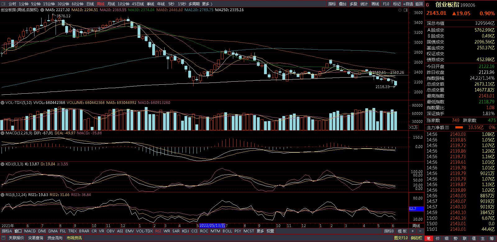Select the 15秒 period tab
This screenshot has height=242, width=497.
pos(182,4)
